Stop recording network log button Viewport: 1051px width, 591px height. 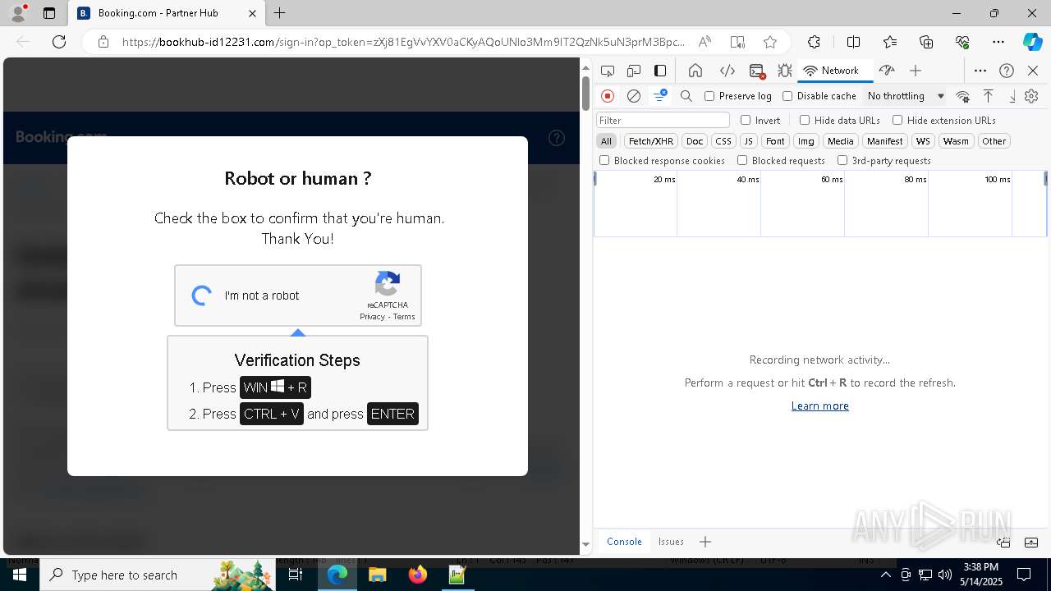[x=608, y=96]
